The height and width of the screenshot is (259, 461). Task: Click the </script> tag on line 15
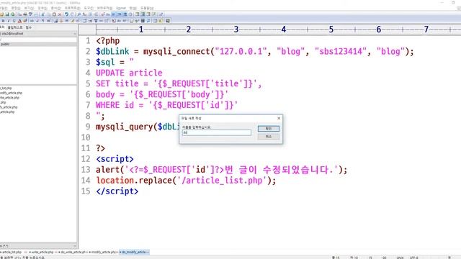point(117,191)
